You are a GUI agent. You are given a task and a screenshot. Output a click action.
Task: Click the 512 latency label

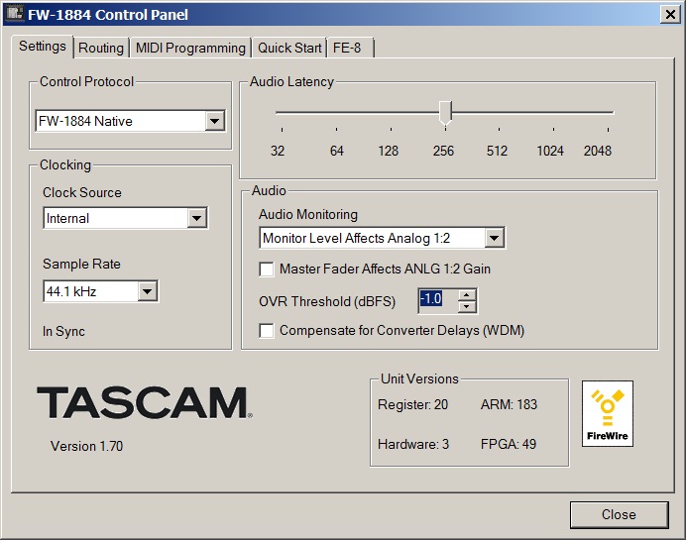(497, 151)
